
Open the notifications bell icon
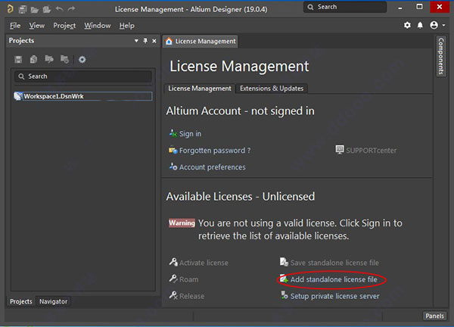click(x=420, y=25)
